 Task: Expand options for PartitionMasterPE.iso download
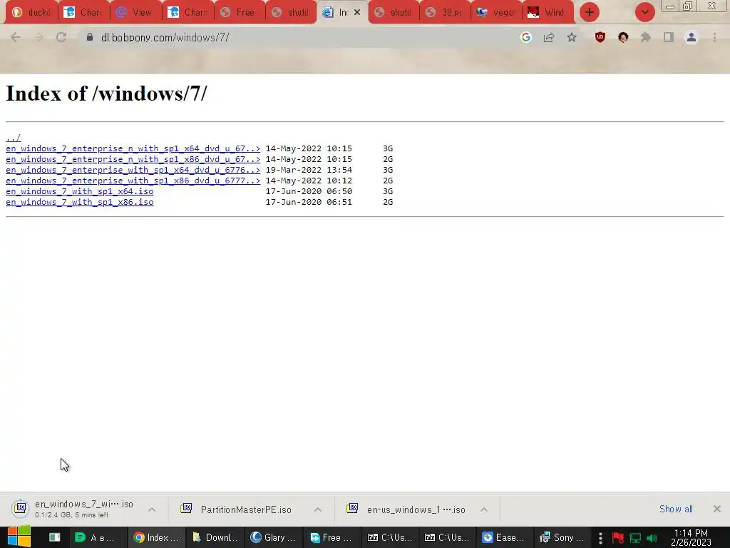(318, 509)
